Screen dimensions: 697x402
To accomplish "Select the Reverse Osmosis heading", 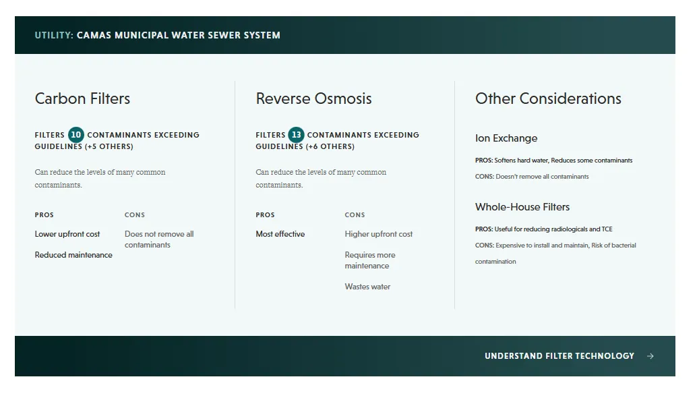I will click(313, 98).
